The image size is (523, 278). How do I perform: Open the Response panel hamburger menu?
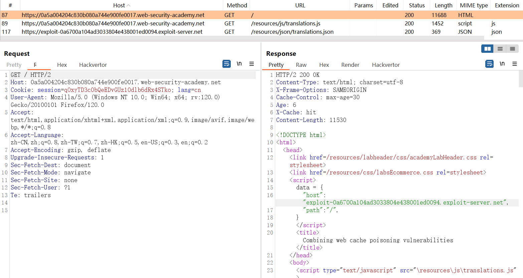(x=514, y=64)
